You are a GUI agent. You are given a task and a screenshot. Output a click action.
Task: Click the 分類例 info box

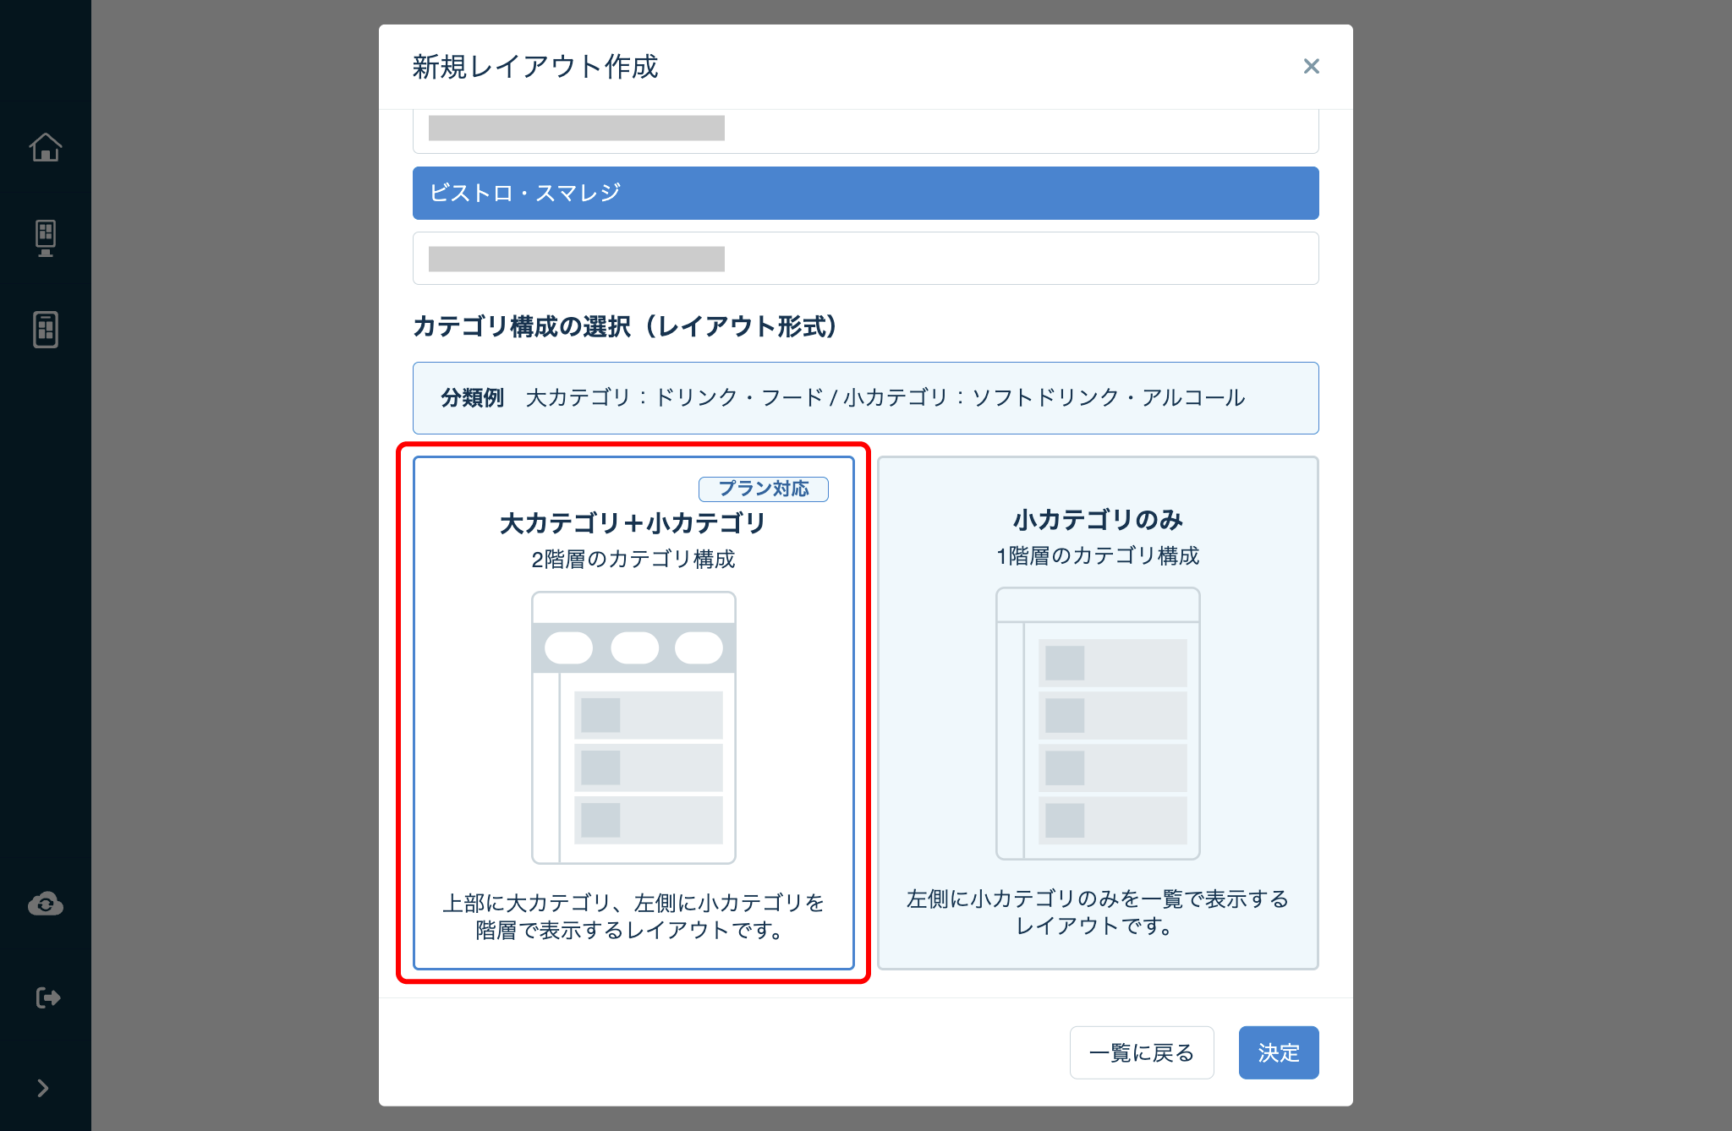click(x=865, y=398)
